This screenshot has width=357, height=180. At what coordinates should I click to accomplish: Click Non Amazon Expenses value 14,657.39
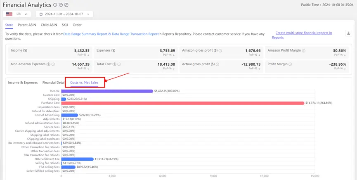point(80,64)
